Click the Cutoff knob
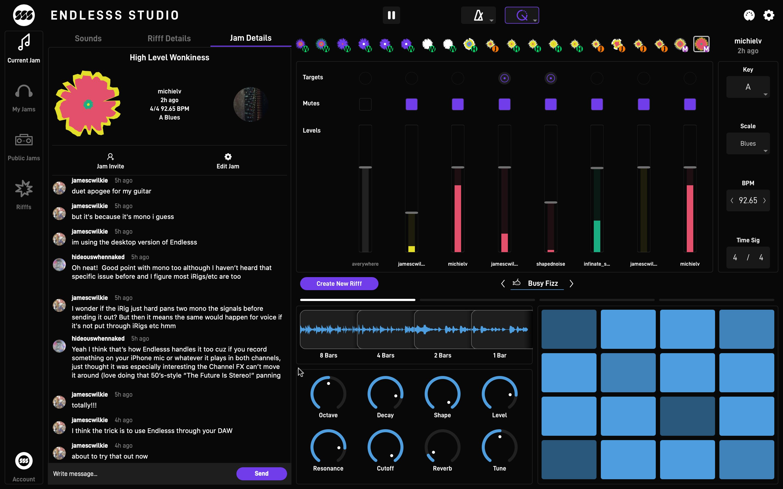This screenshot has height=489, width=783. (x=385, y=447)
